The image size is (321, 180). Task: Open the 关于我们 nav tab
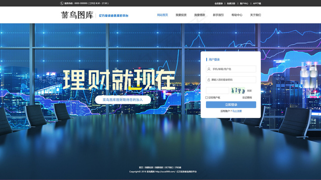pyautogui.click(x=255, y=15)
